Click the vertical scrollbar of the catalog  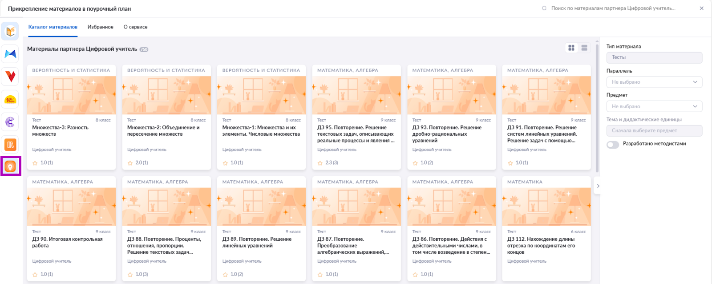tap(597, 108)
